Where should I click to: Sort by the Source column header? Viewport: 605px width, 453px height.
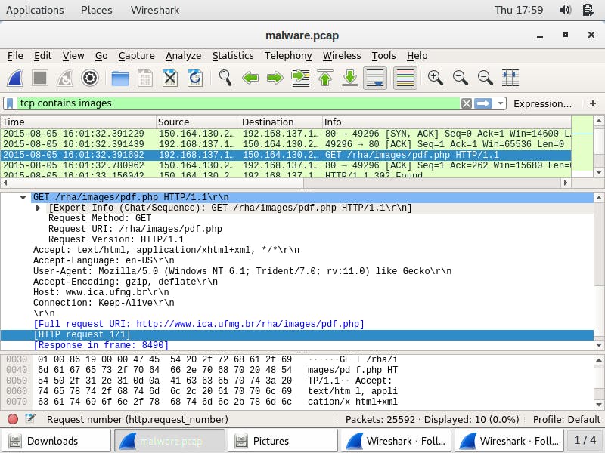[x=198, y=122]
